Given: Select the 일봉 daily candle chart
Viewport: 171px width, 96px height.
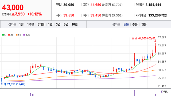Looking at the screenshot, I should [x=126, y=24].
